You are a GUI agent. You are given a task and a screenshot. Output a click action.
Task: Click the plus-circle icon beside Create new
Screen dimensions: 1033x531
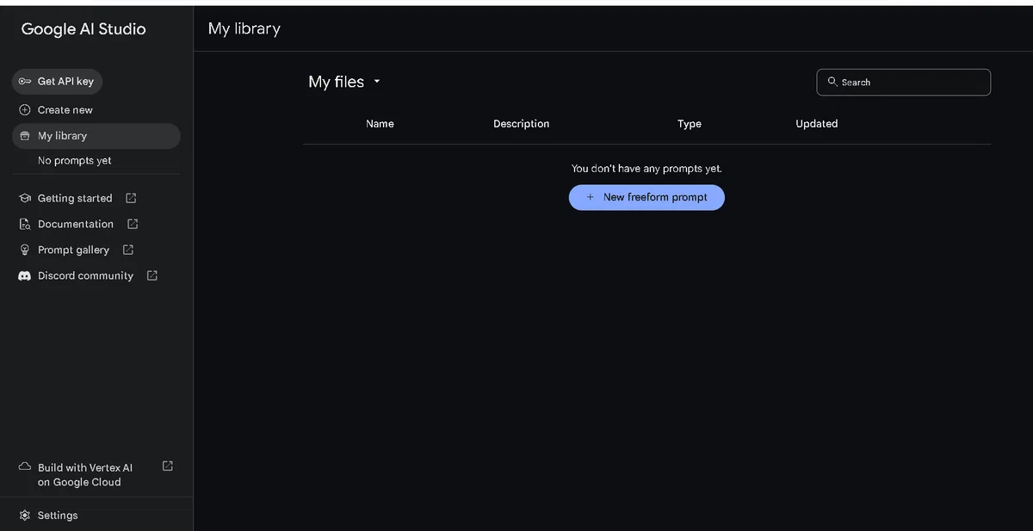pyautogui.click(x=25, y=110)
